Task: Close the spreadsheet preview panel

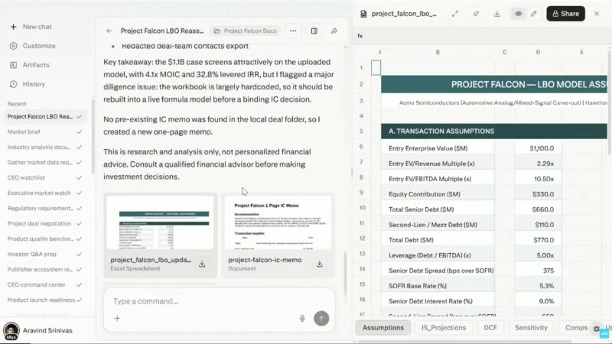Action: point(597,14)
